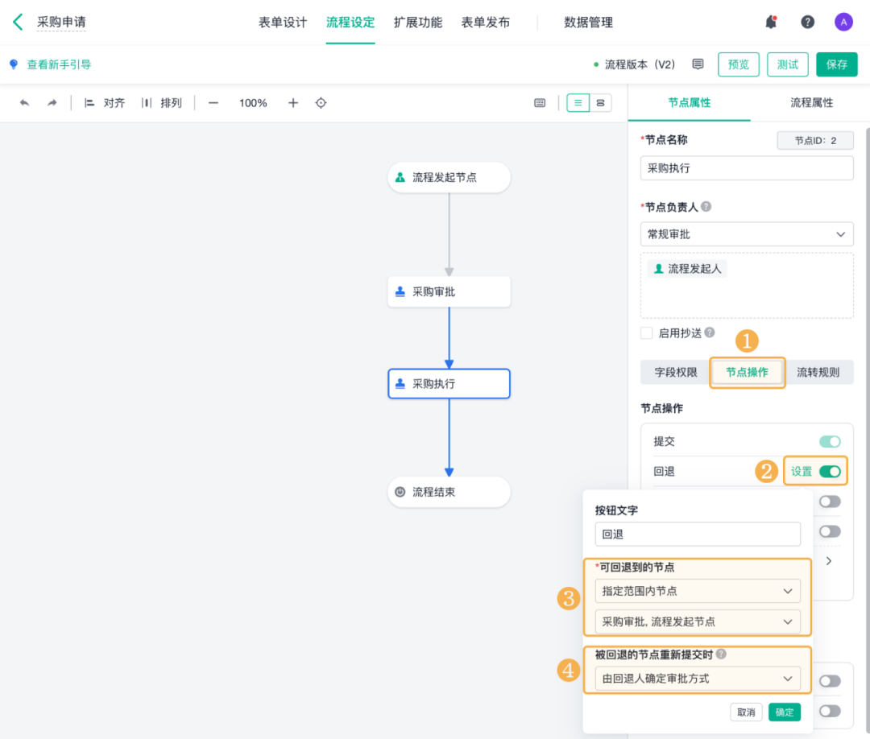Click the 查看新手引导 link

coord(59,64)
